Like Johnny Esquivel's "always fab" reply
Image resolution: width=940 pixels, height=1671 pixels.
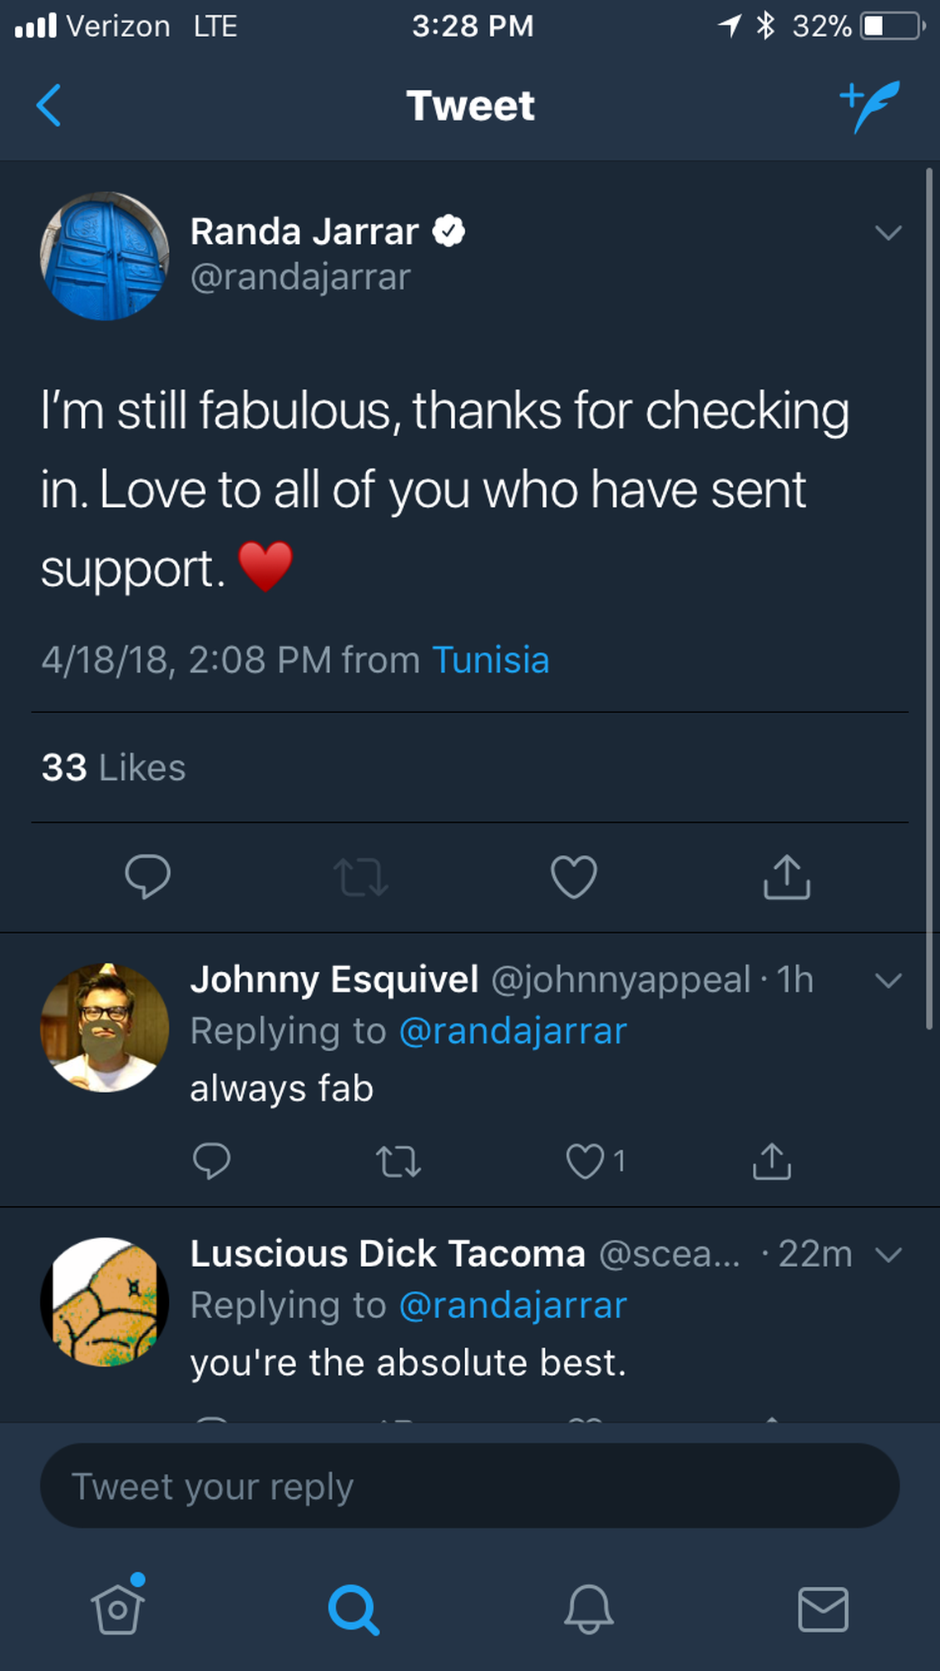[x=585, y=1162]
